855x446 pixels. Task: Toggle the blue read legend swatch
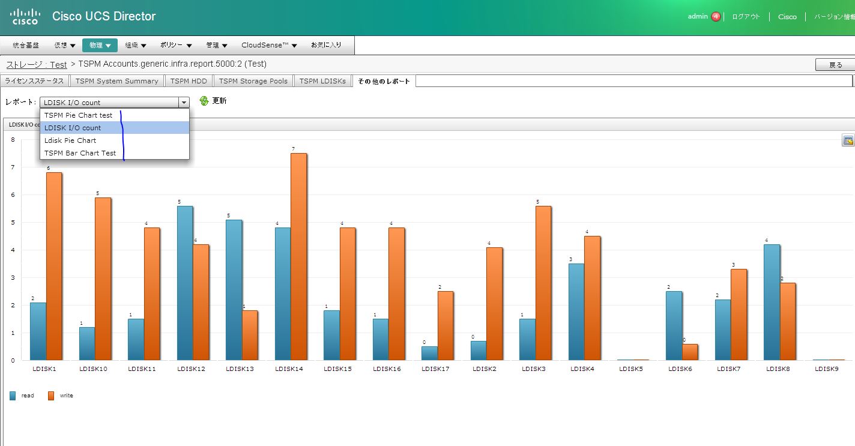pyautogui.click(x=13, y=396)
